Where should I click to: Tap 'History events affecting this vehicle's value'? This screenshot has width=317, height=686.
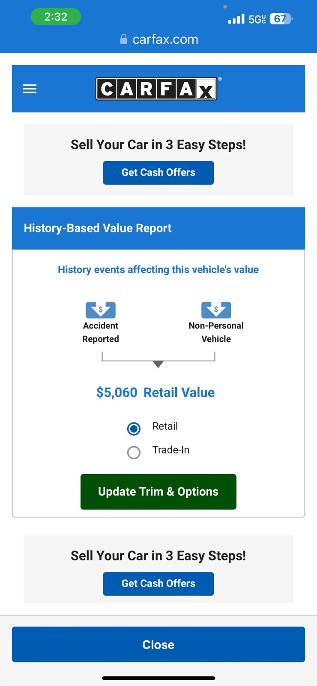click(x=158, y=270)
